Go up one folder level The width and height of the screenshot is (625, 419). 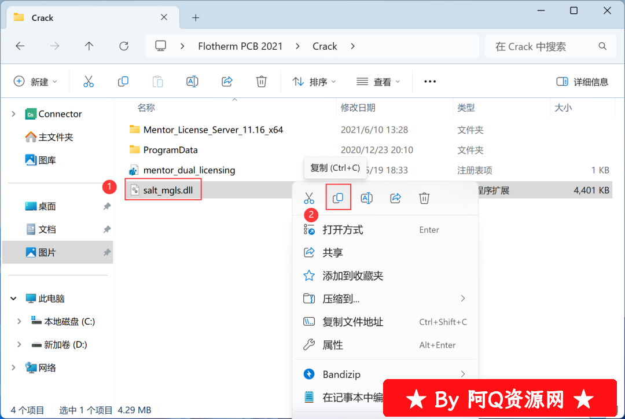click(89, 46)
